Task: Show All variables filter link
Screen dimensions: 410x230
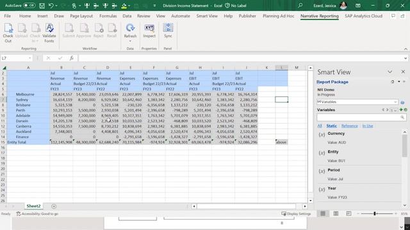Action: [x=320, y=126]
